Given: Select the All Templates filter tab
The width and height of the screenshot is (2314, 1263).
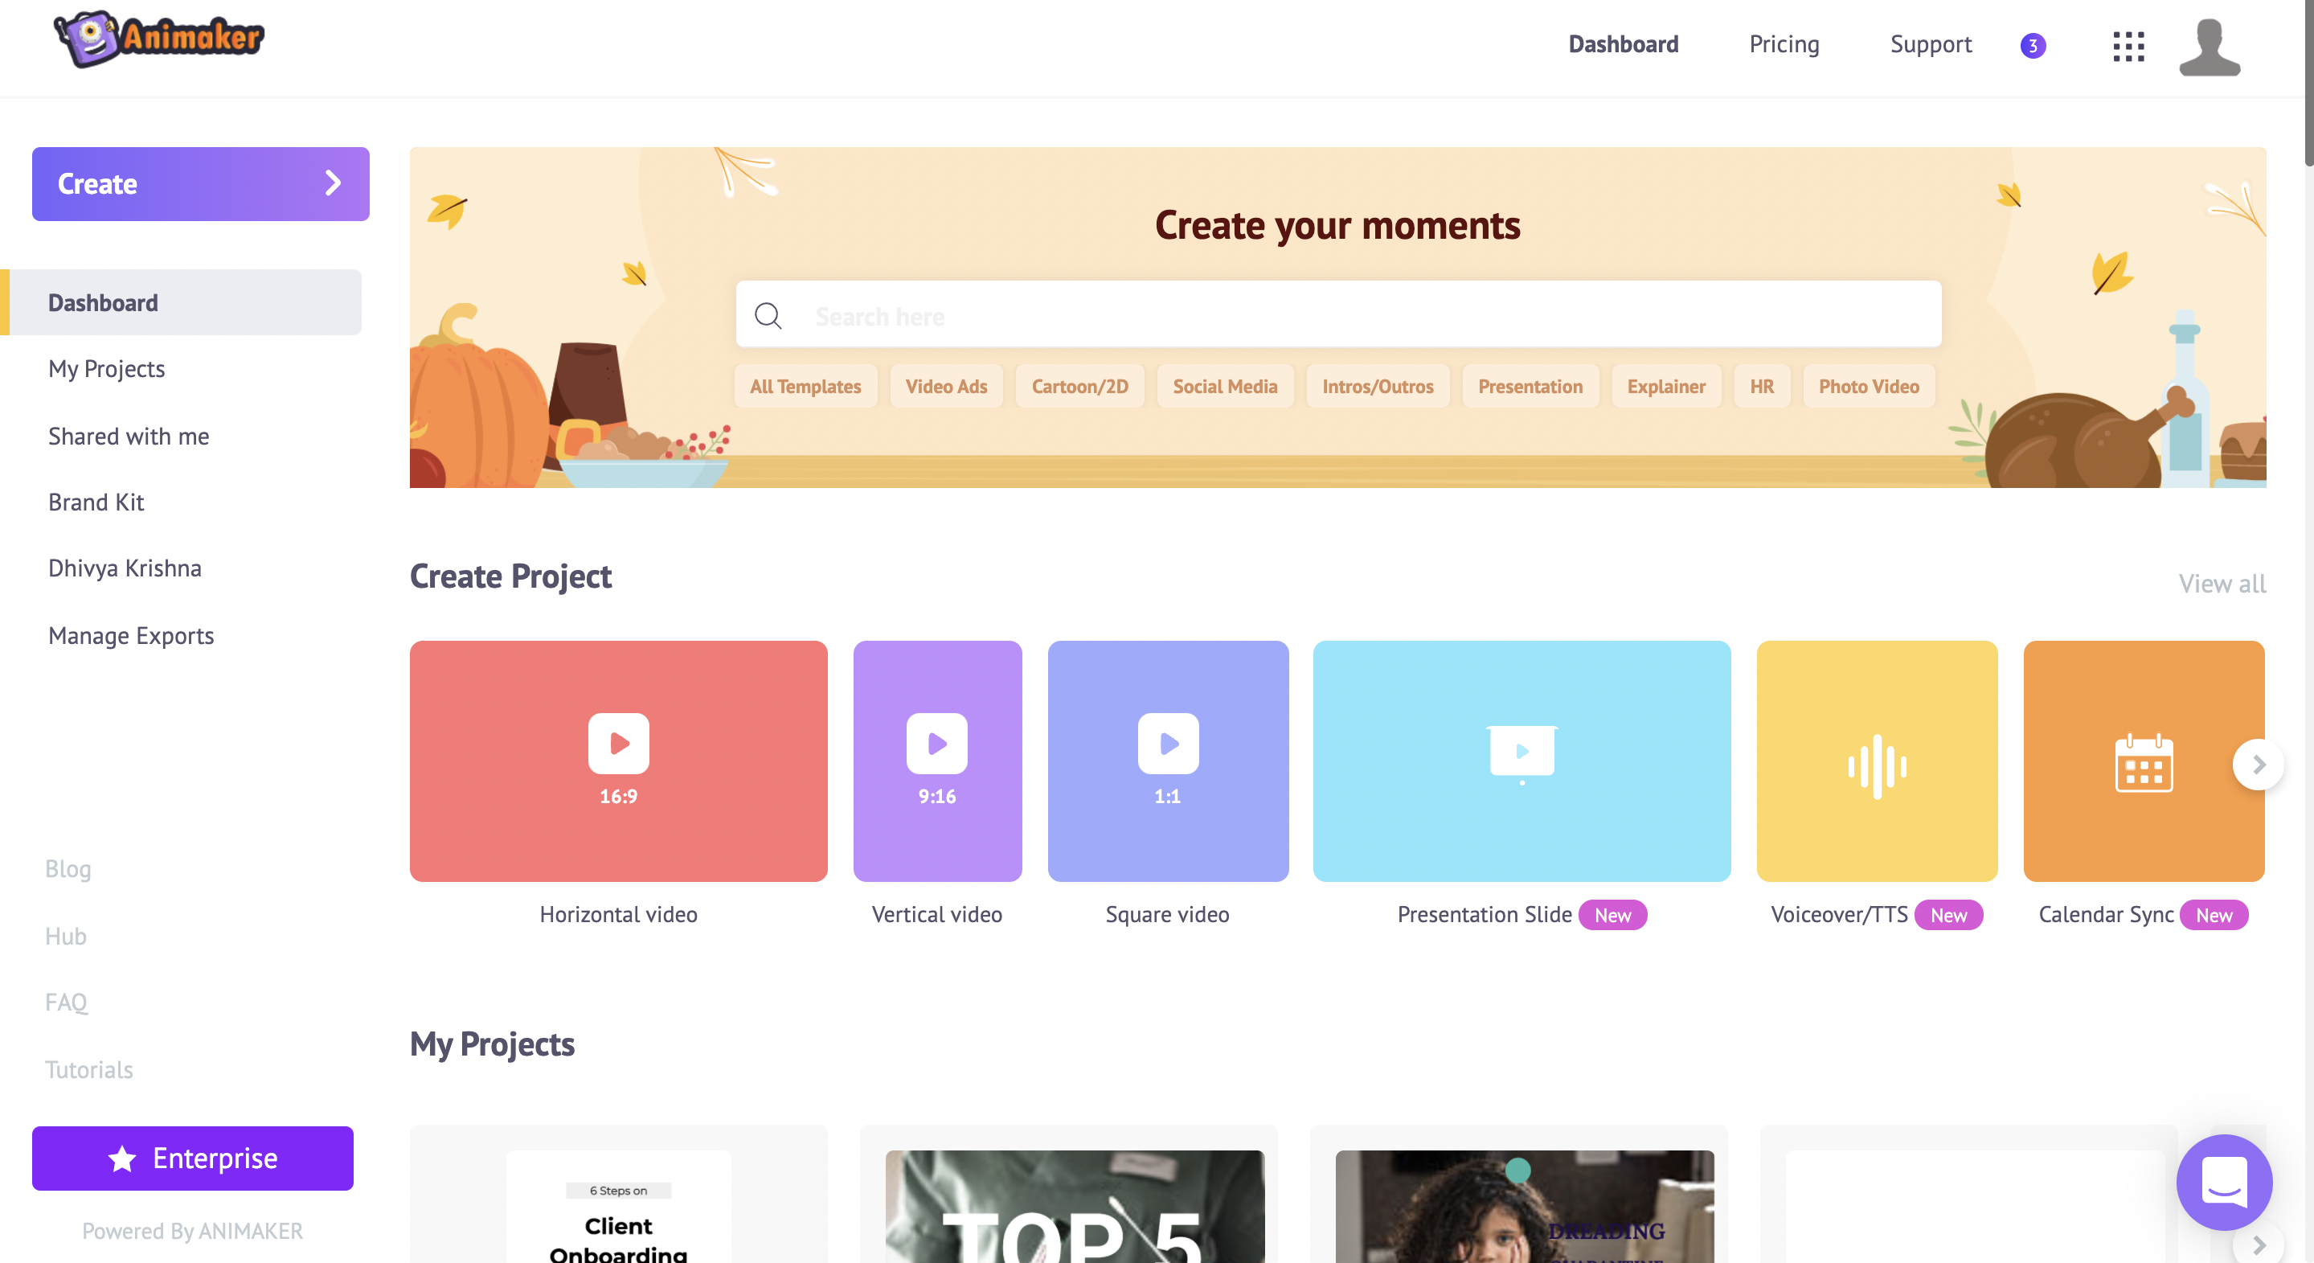Looking at the screenshot, I should 805,386.
